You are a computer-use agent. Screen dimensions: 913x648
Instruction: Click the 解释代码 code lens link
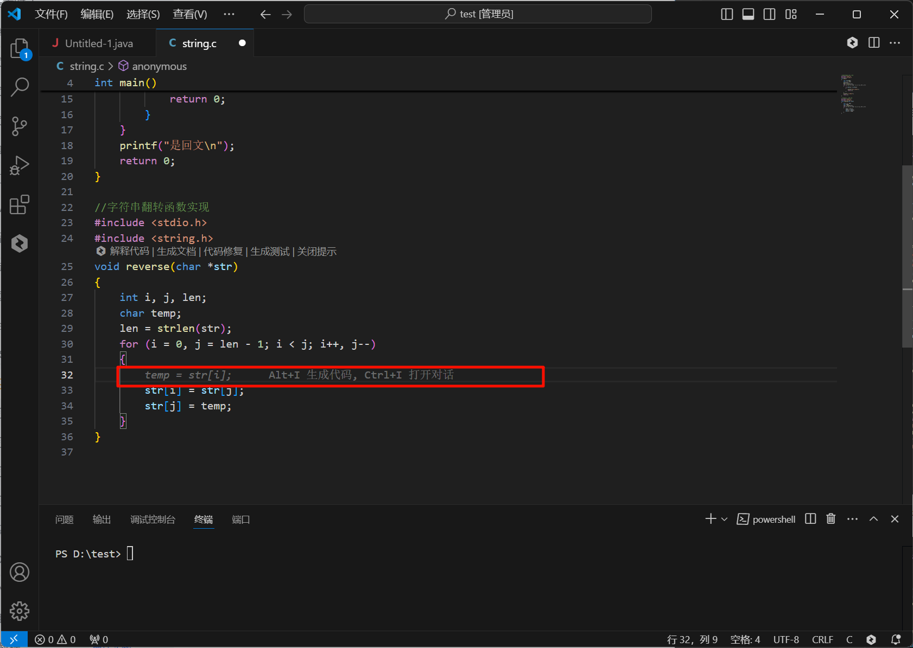point(129,252)
